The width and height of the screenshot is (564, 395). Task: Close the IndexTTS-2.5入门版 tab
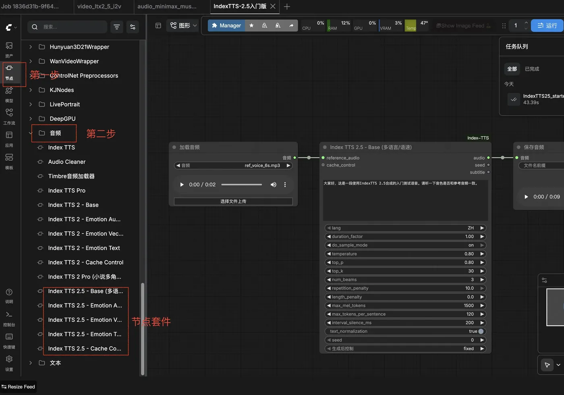tap(273, 6)
